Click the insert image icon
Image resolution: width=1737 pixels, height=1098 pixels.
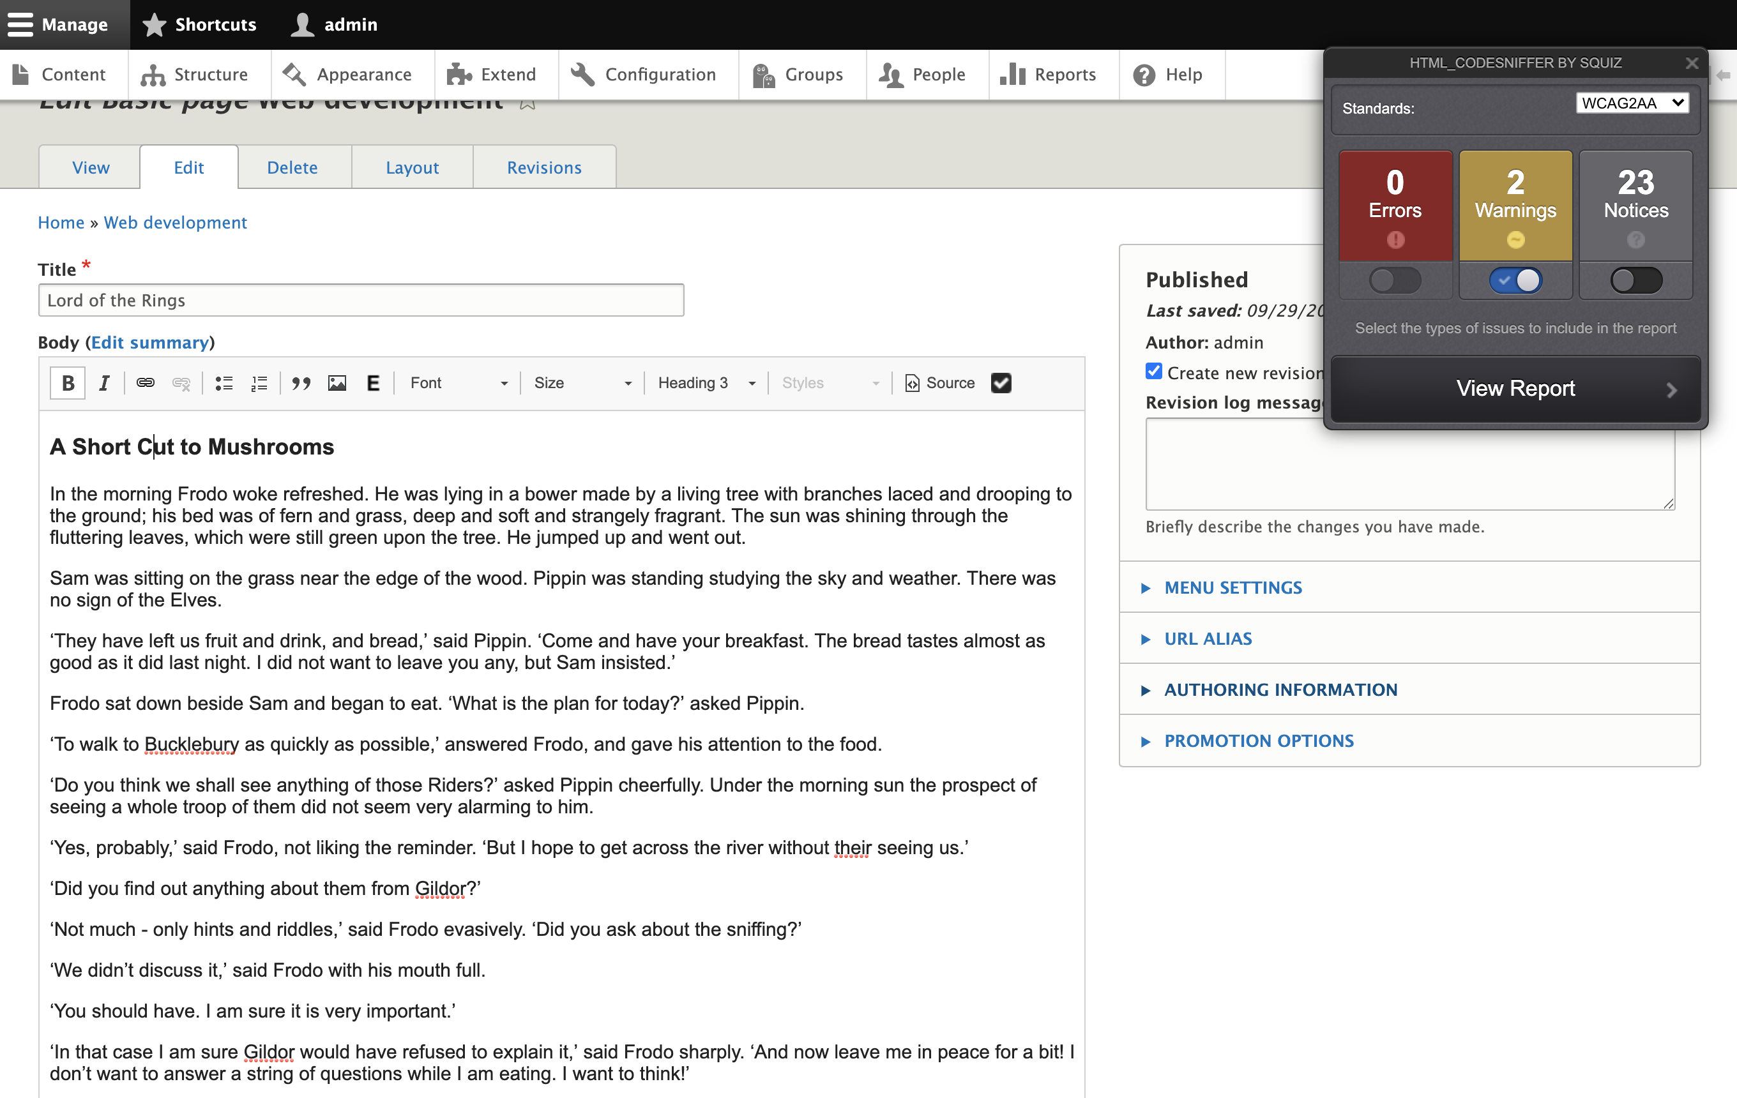(x=337, y=383)
